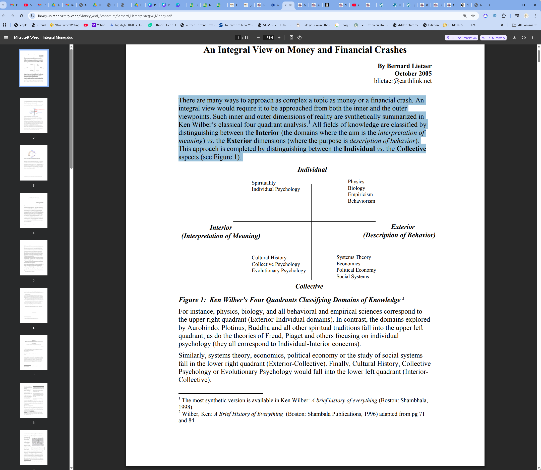The width and height of the screenshot is (541, 470).
Task: Open the Welcome to New York bookmark
Action: [236, 25]
